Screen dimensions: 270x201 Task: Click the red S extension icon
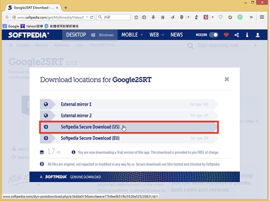click(206, 17)
